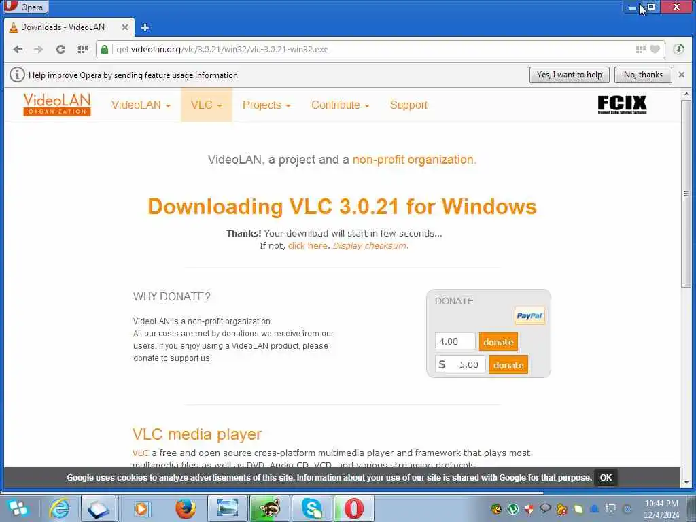Click 'Yes, I want to help' button

[x=569, y=75]
